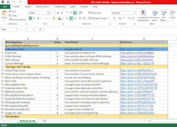Click the Cut scissors icon
177x127 pixels.
click(10, 11)
